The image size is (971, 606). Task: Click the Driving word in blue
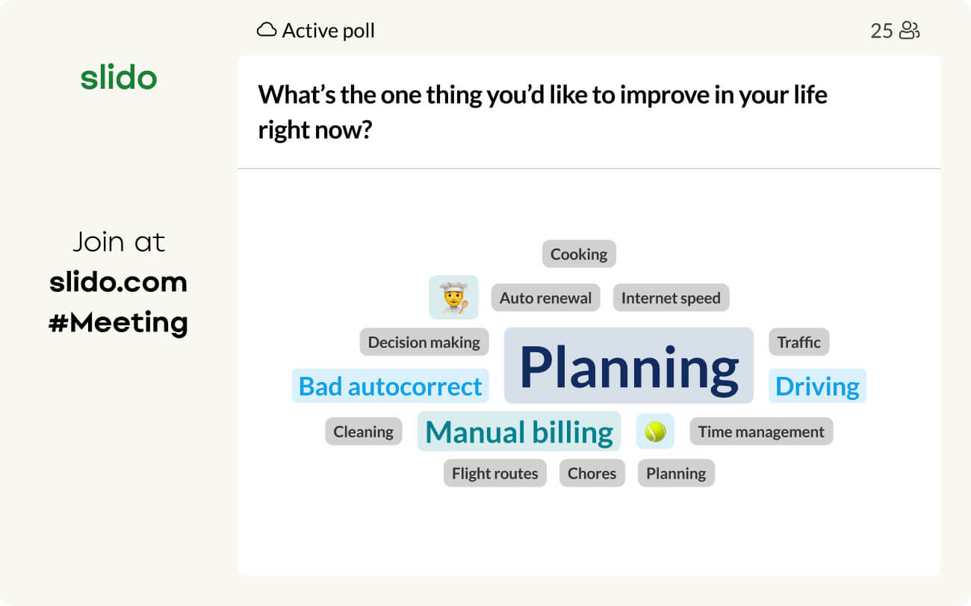[817, 386]
